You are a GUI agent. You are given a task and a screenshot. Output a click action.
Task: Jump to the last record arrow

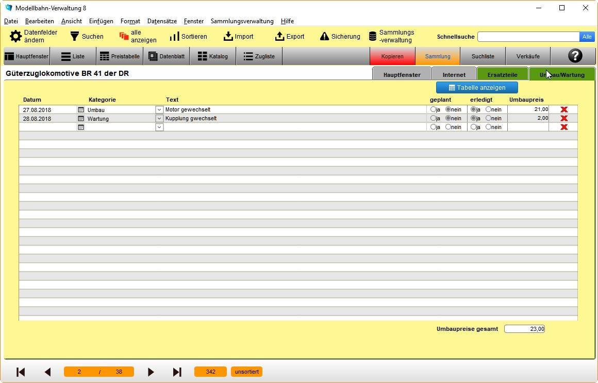(x=177, y=372)
